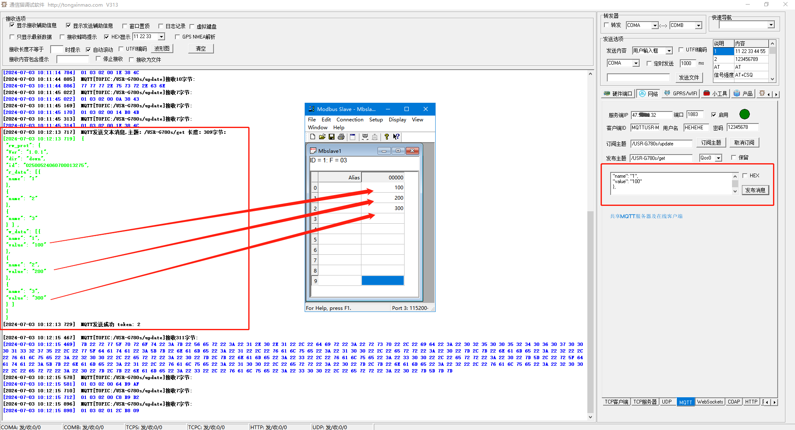795x430 pixels.
Task: Click the 发布主题 topic input field
Action: 661,158
